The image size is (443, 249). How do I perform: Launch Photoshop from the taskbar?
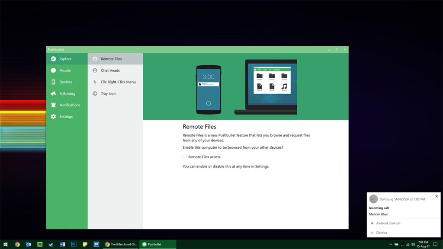point(74,244)
